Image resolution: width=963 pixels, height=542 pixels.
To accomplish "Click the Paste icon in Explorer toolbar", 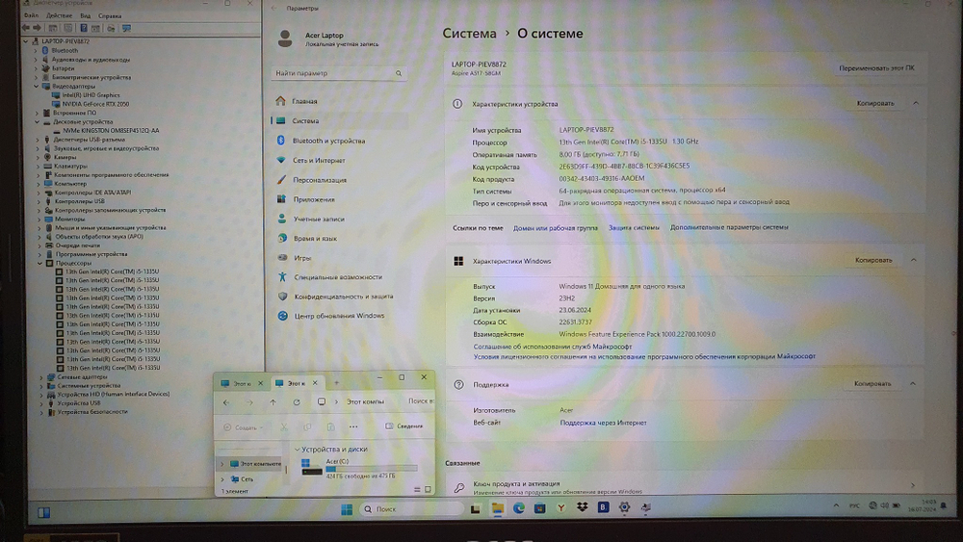I will tap(330, 426).
